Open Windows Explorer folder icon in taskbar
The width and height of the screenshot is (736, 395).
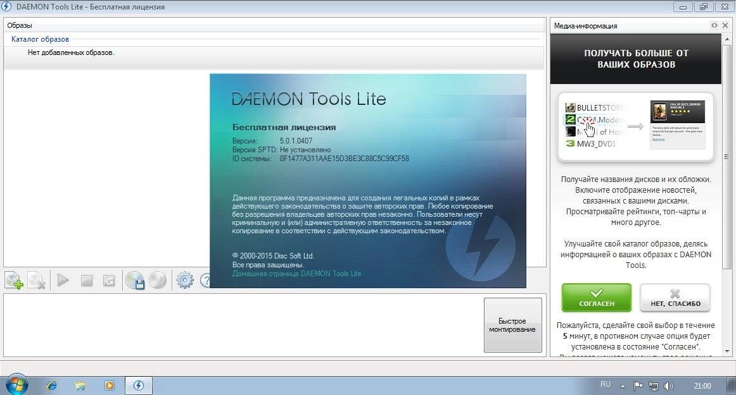click(x=80, y=386)
